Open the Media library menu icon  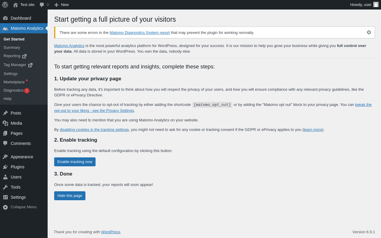tap(5, 123)
